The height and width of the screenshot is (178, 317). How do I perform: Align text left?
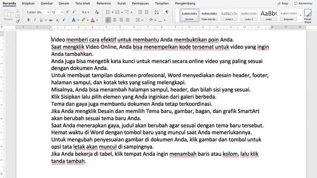point(108,20)
